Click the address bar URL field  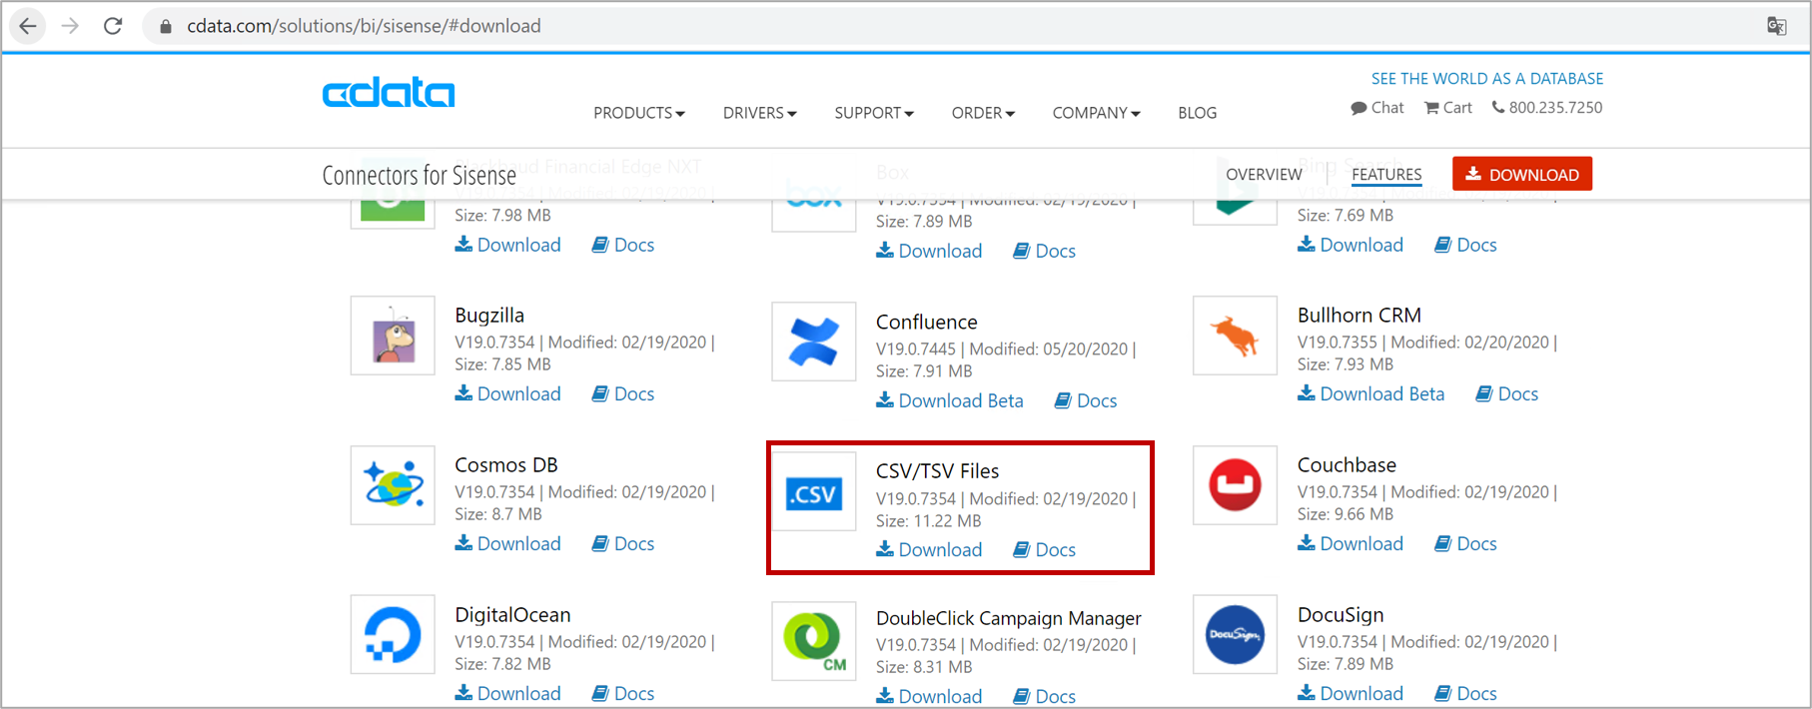click(364, 26)
